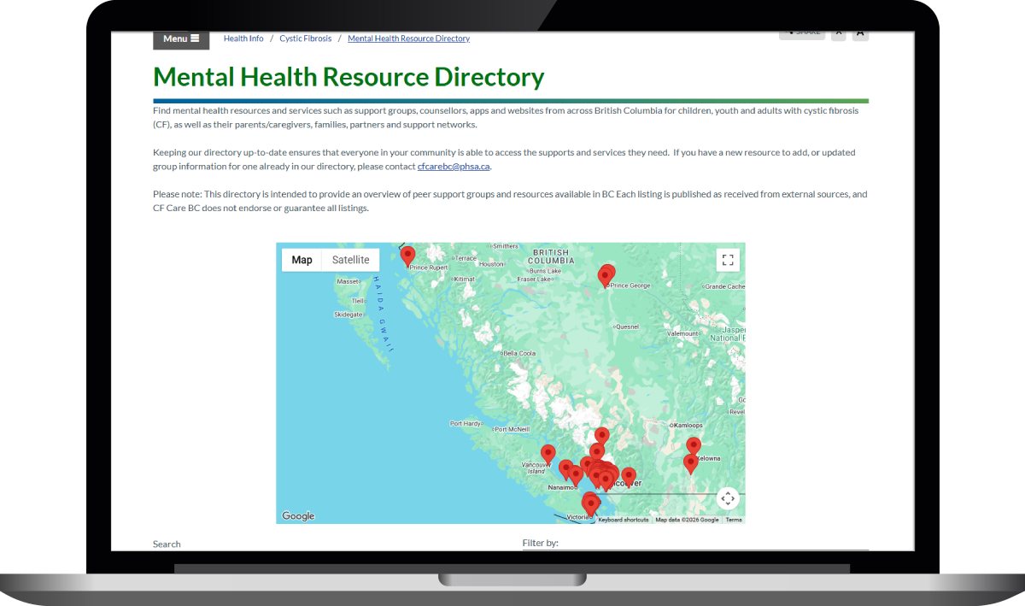Click the Google logo on the map

(x=298, y=516)
